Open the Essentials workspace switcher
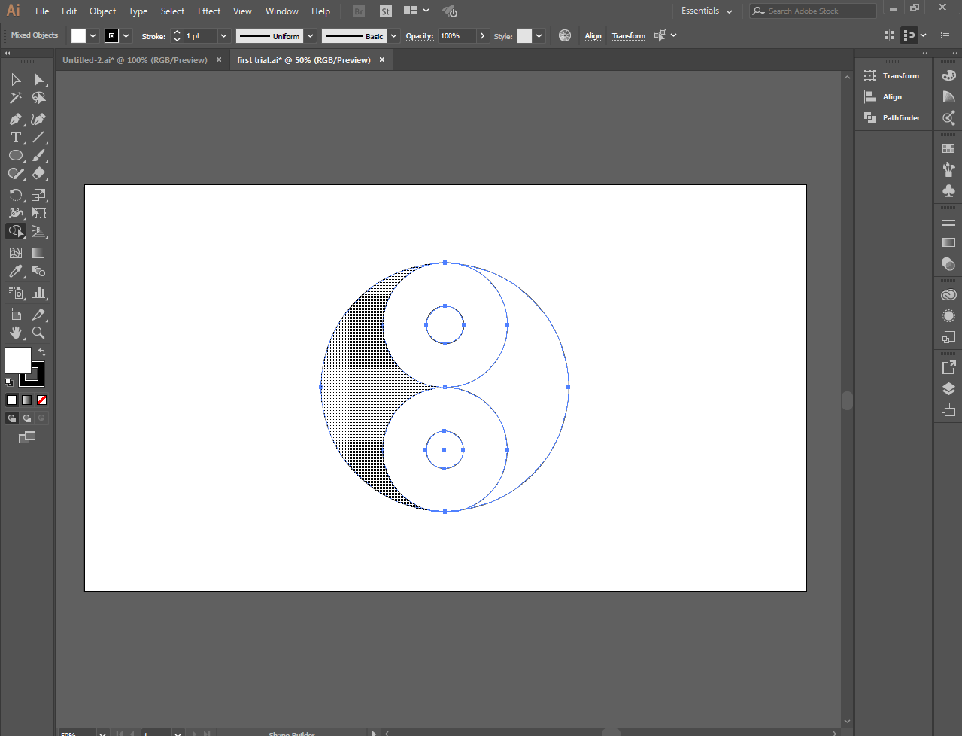This screenshot has width=962, height=736. pyautogui.click(x=706, y=11)
